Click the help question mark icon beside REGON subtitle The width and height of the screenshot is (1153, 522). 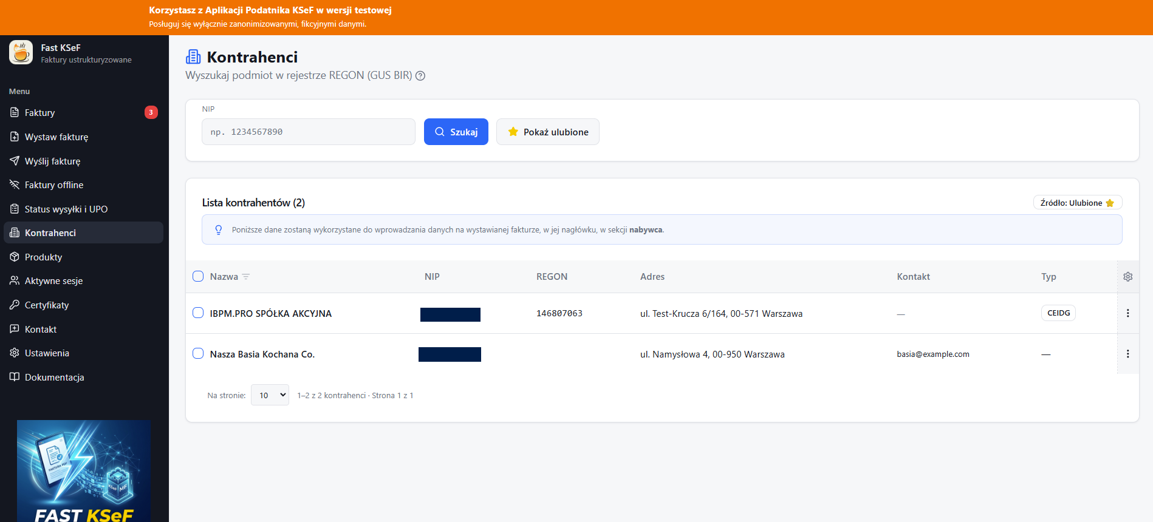[x=420, y=76]
